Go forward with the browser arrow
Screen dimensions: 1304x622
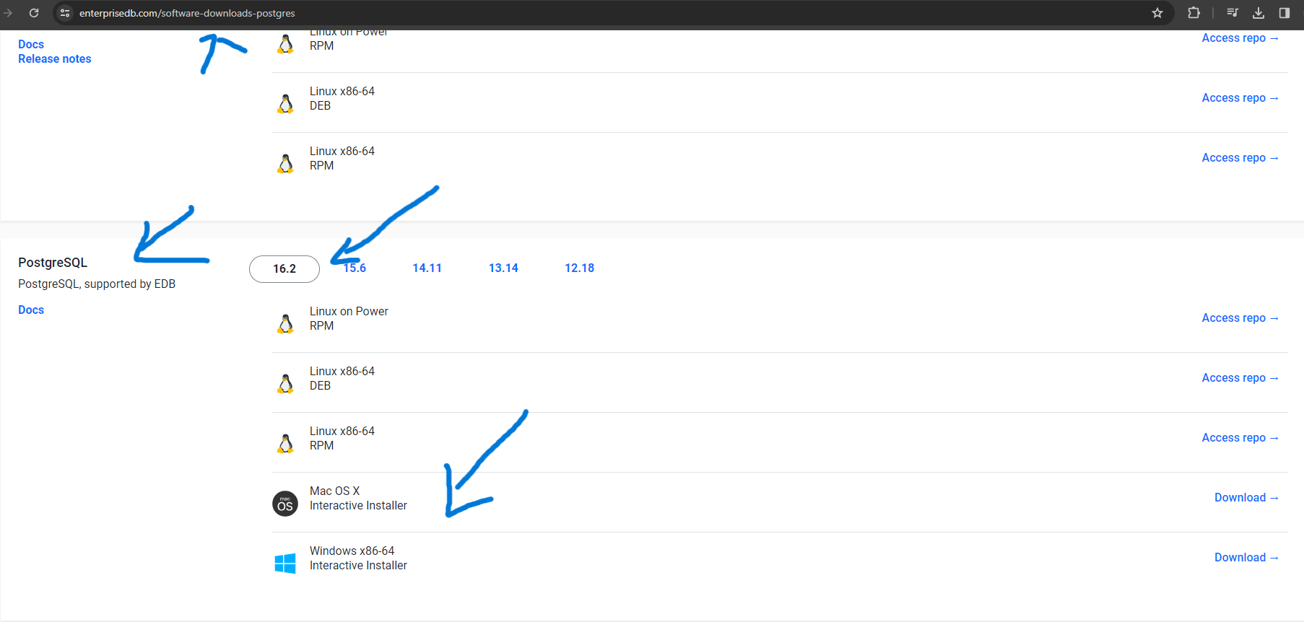pyautogui.click(x=8, y=13)
